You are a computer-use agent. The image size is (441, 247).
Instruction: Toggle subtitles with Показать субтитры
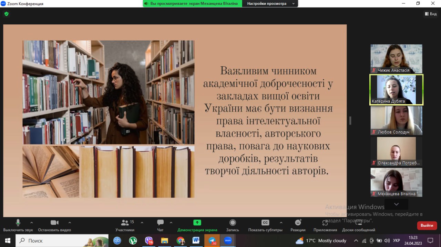click(265, 223)
